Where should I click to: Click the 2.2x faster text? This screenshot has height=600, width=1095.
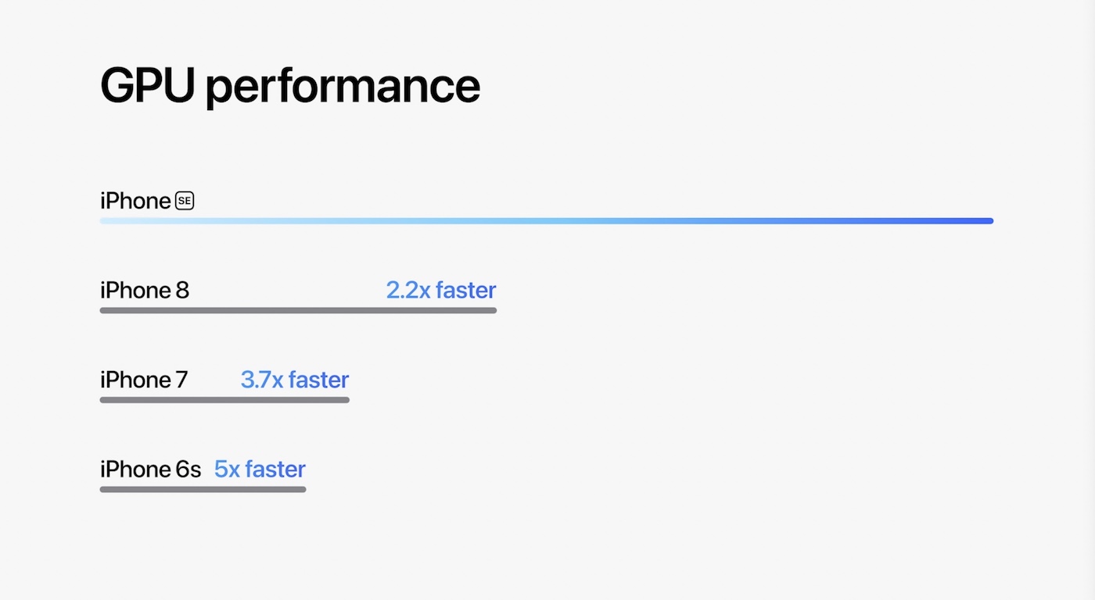click(441, 291)
